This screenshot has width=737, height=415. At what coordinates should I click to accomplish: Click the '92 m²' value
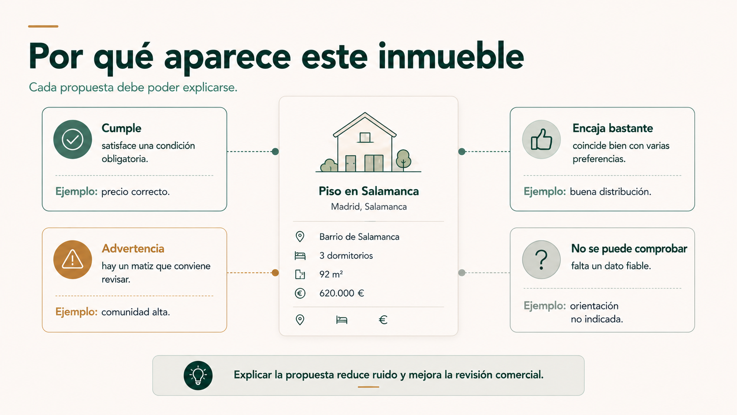coord(331,274)
